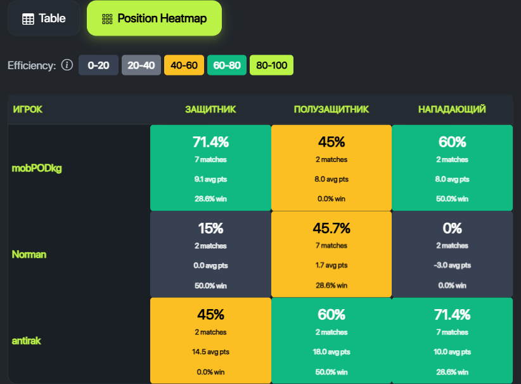Click mobPODkg's 71.4% defender cell
Viewport: 521px width, 384px height.
210,168
